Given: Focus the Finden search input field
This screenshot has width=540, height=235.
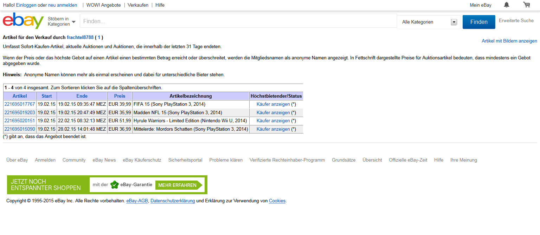Looking at the screenshot, I should pos(238,21).
